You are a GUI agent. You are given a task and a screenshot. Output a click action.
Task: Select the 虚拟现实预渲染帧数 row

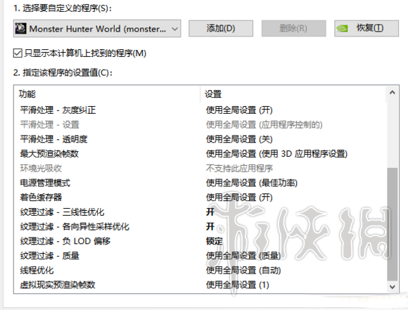point(200,285)
